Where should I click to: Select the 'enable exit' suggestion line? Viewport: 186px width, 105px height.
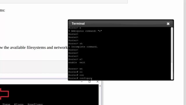click(x=77, y=62)
